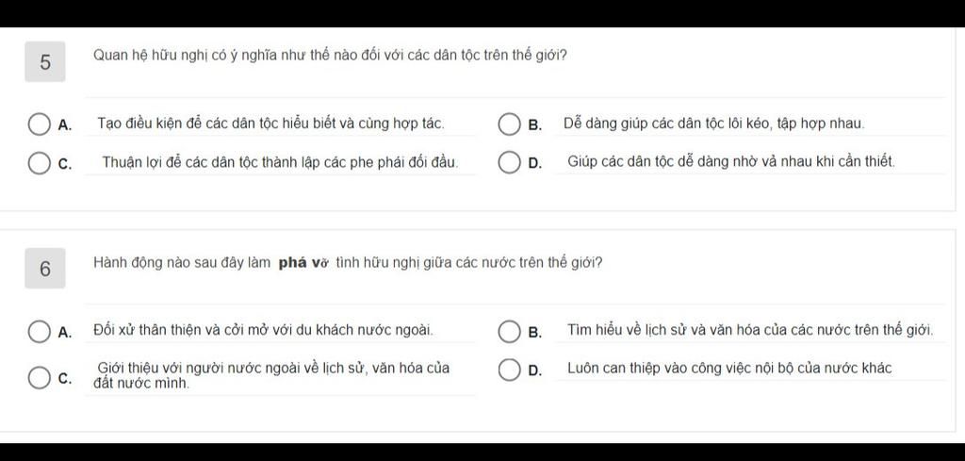Select radio button C for question 5
Screen dimensions: 965x461
40,164
